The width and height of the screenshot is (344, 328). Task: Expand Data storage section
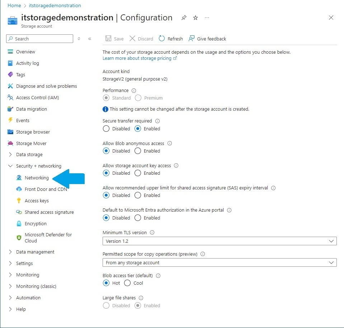[x=10, y=155]
